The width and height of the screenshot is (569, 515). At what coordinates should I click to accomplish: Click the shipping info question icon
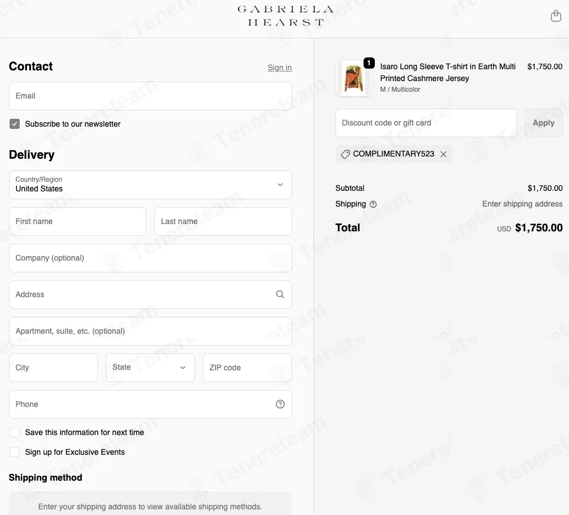[x=373, y=204]
